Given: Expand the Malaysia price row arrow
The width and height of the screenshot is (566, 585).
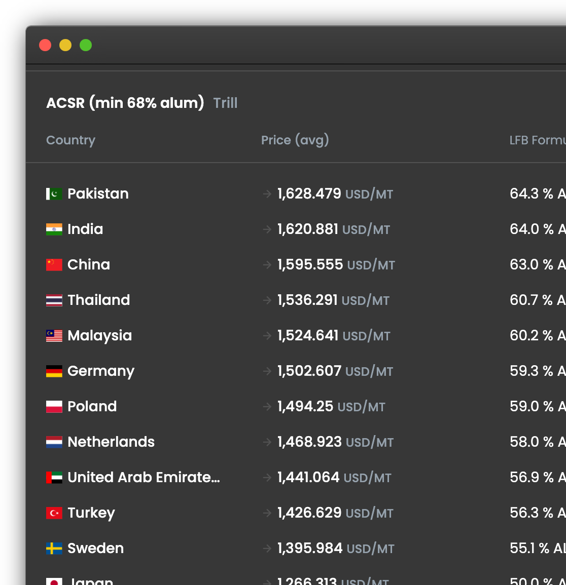Looking at the screenshot, I should coord(267,335).
